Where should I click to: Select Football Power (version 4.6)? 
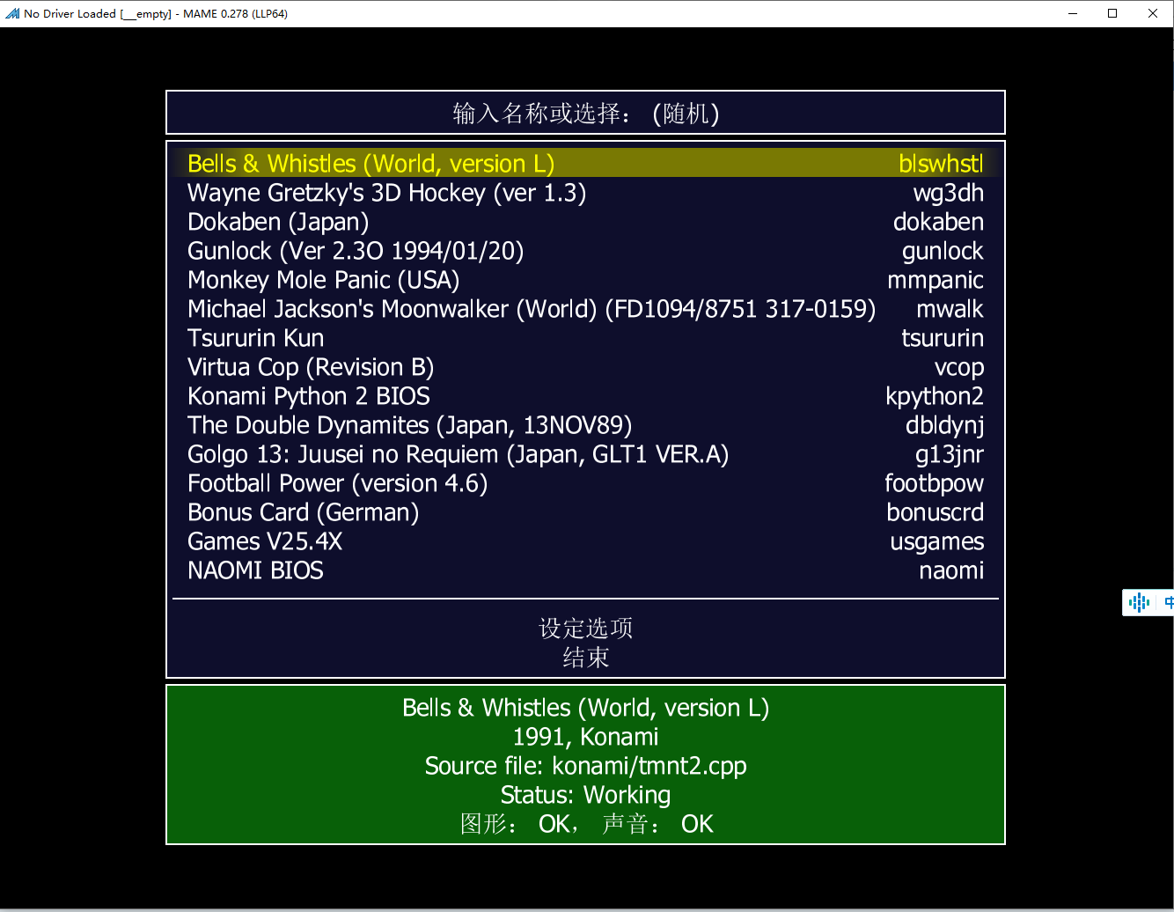point(585,483)
